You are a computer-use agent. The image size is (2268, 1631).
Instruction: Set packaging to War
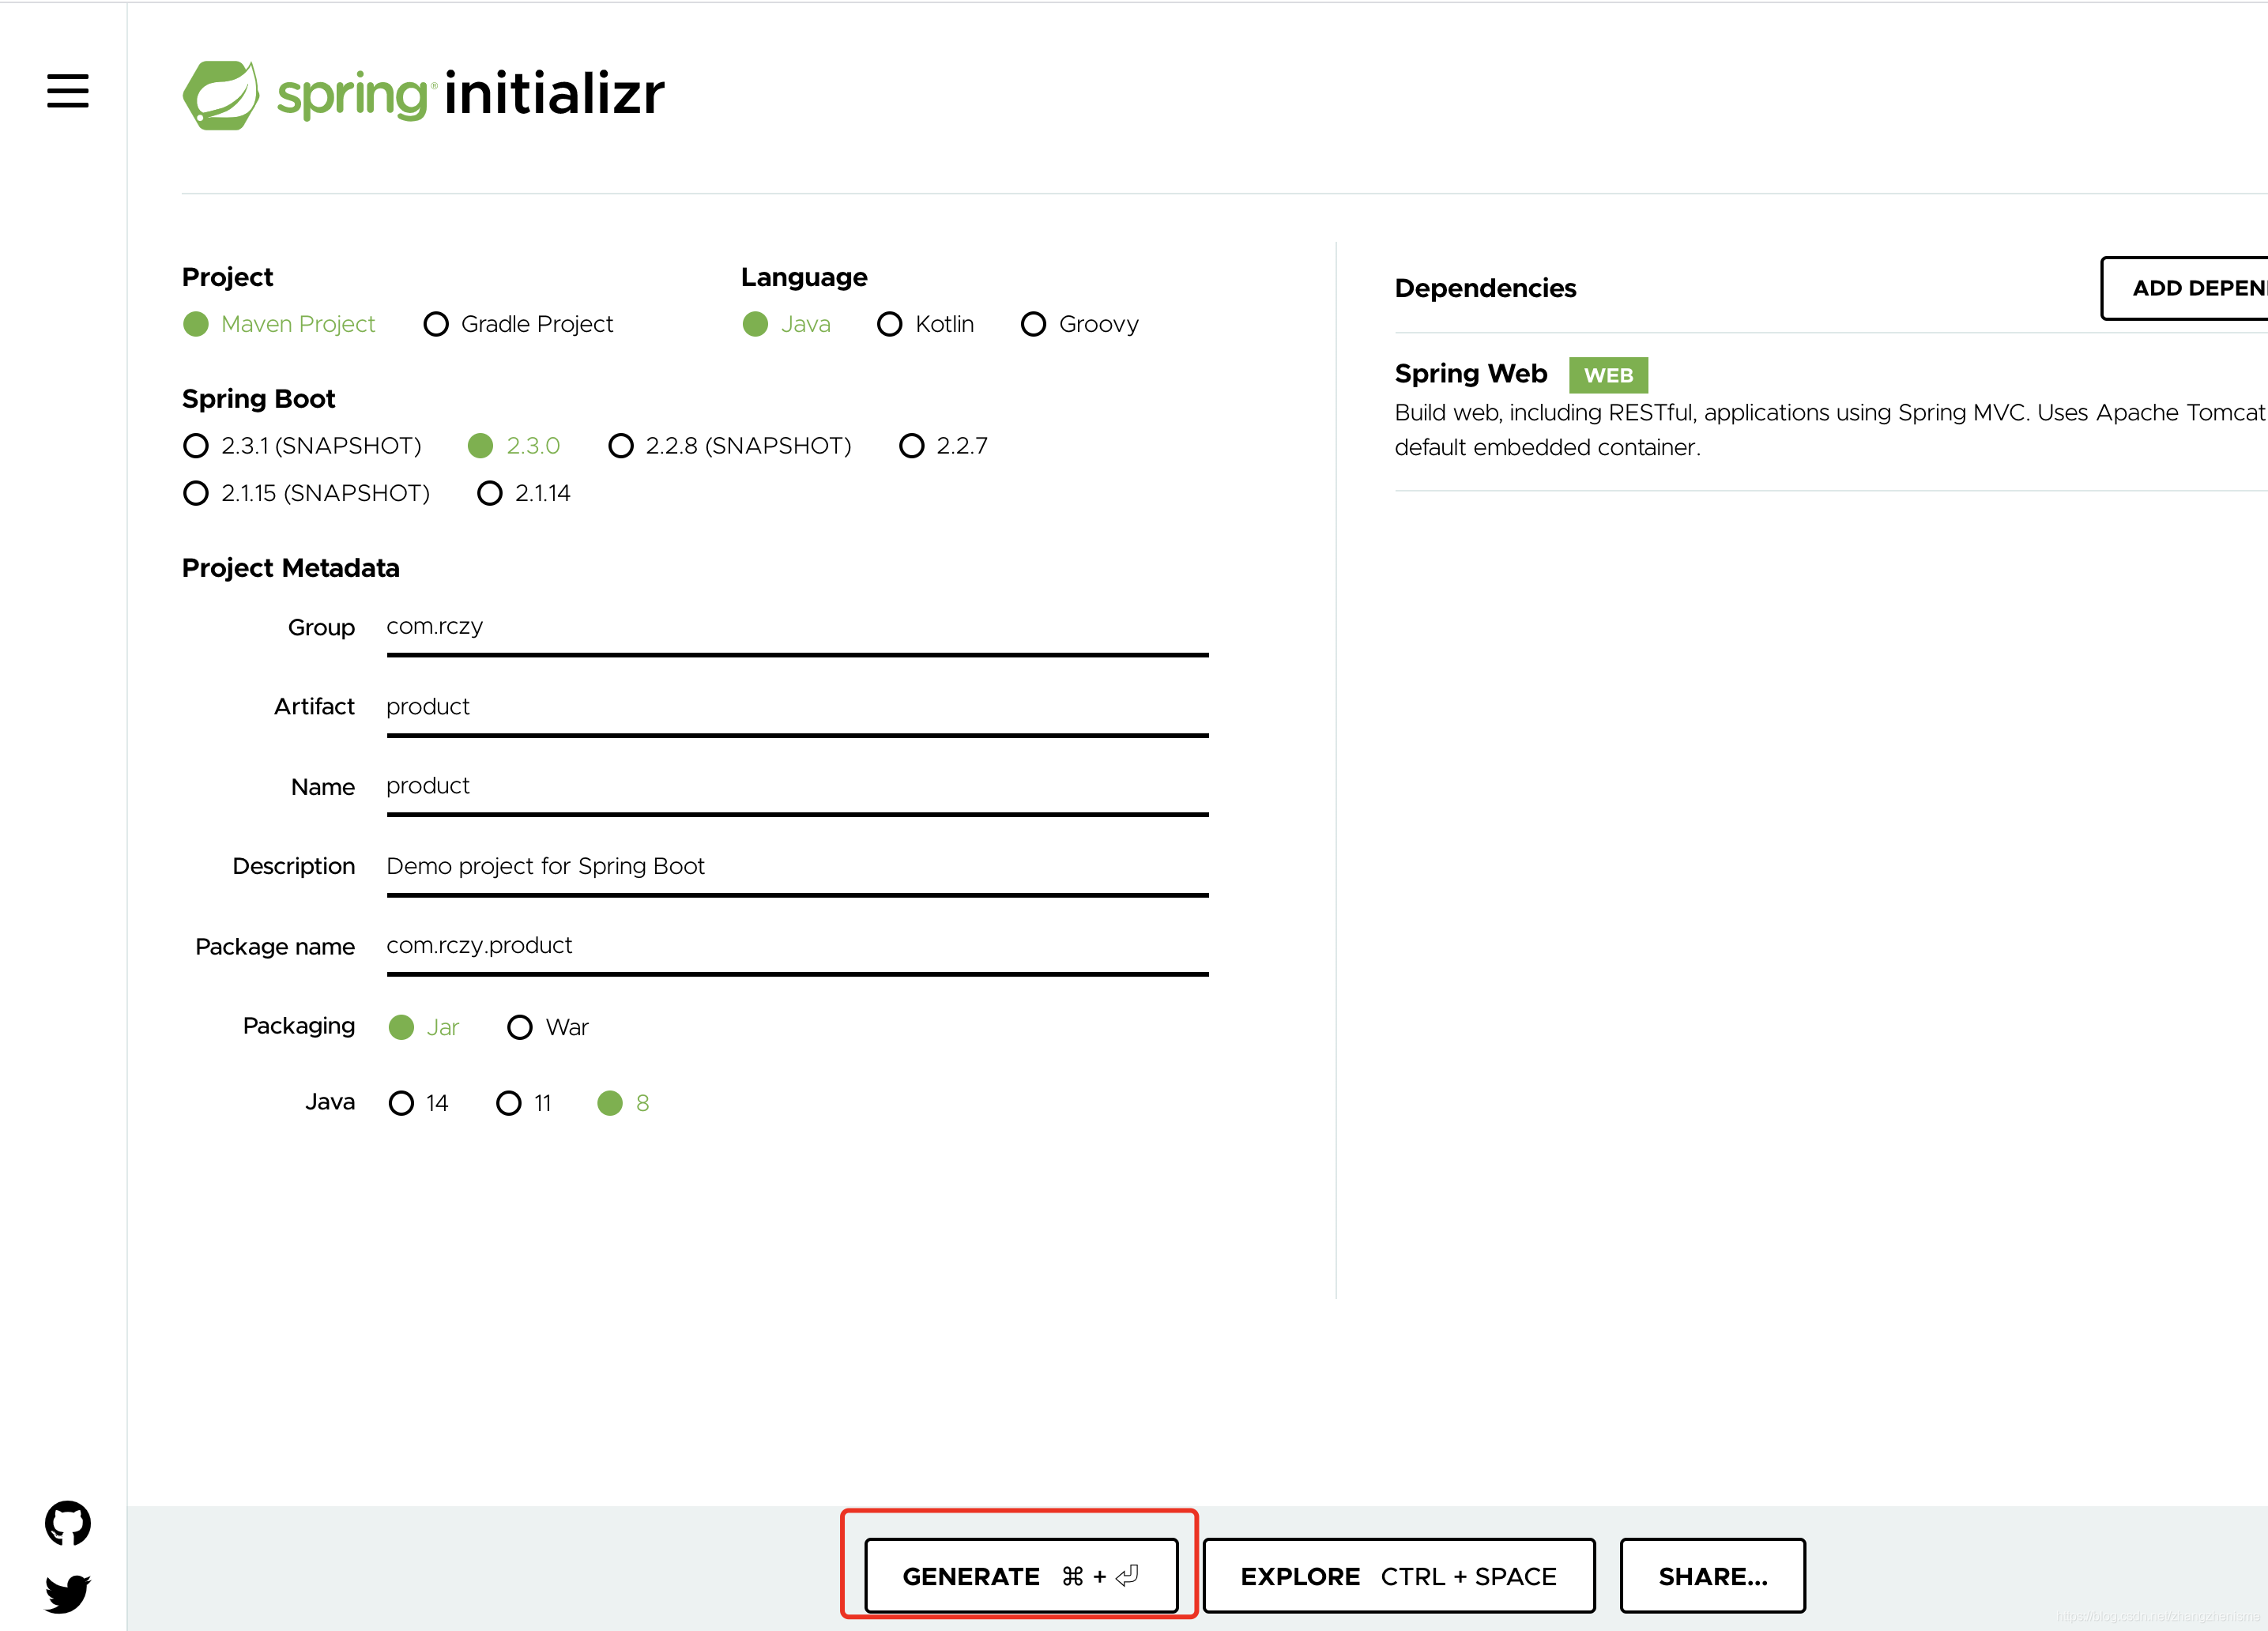(x=548, y=1027)
